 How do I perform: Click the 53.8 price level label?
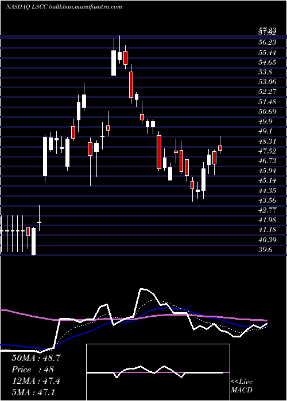click(265, 72)
